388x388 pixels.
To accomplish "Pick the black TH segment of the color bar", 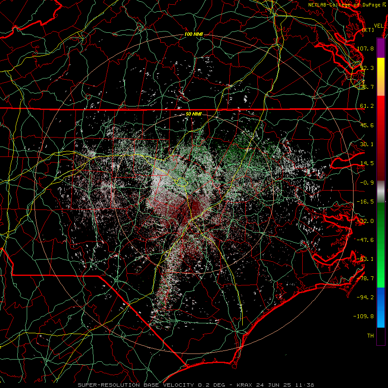I will pos(381,336).
